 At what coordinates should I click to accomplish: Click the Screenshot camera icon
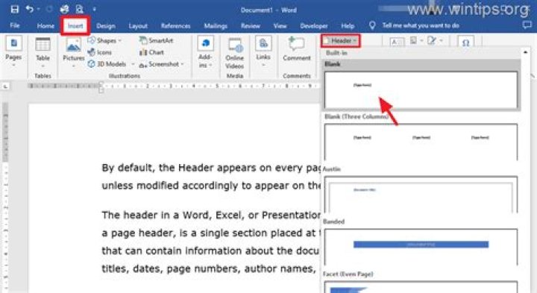point(143,64)
